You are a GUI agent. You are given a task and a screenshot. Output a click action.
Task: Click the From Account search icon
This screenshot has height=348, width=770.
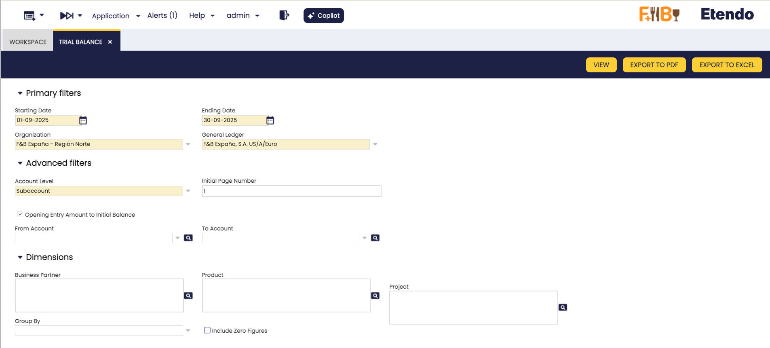coord(188,238)
